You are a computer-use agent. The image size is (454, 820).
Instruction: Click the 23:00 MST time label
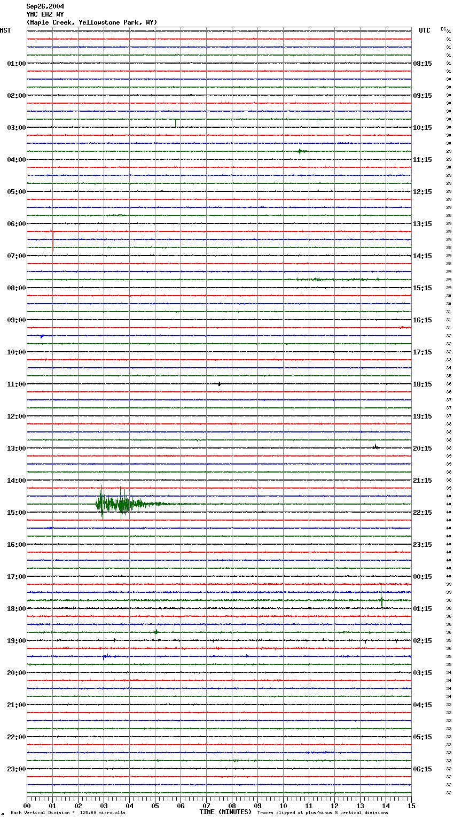17,769
